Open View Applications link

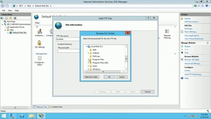(x=192, y=36)
